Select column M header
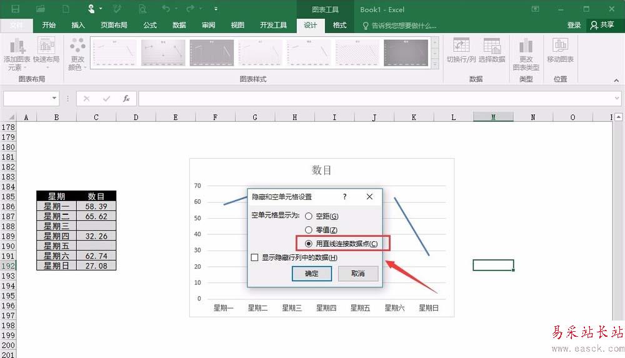Image resolution: width=625 pixels, height=358 pixels. pyautogui.click(x=494, y=117)
